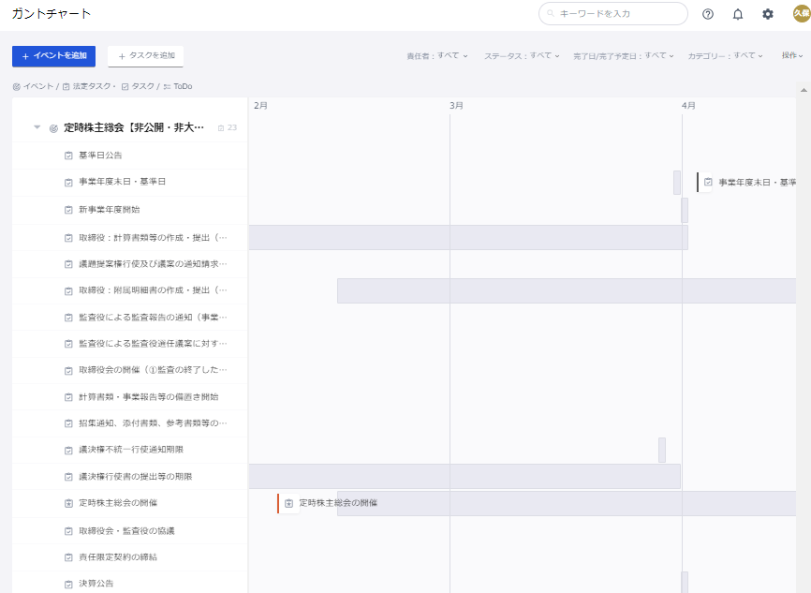This screenshot has height=593, width=811.
Task: Click the task icon beside 基準日公告
Action: [68, 156]
